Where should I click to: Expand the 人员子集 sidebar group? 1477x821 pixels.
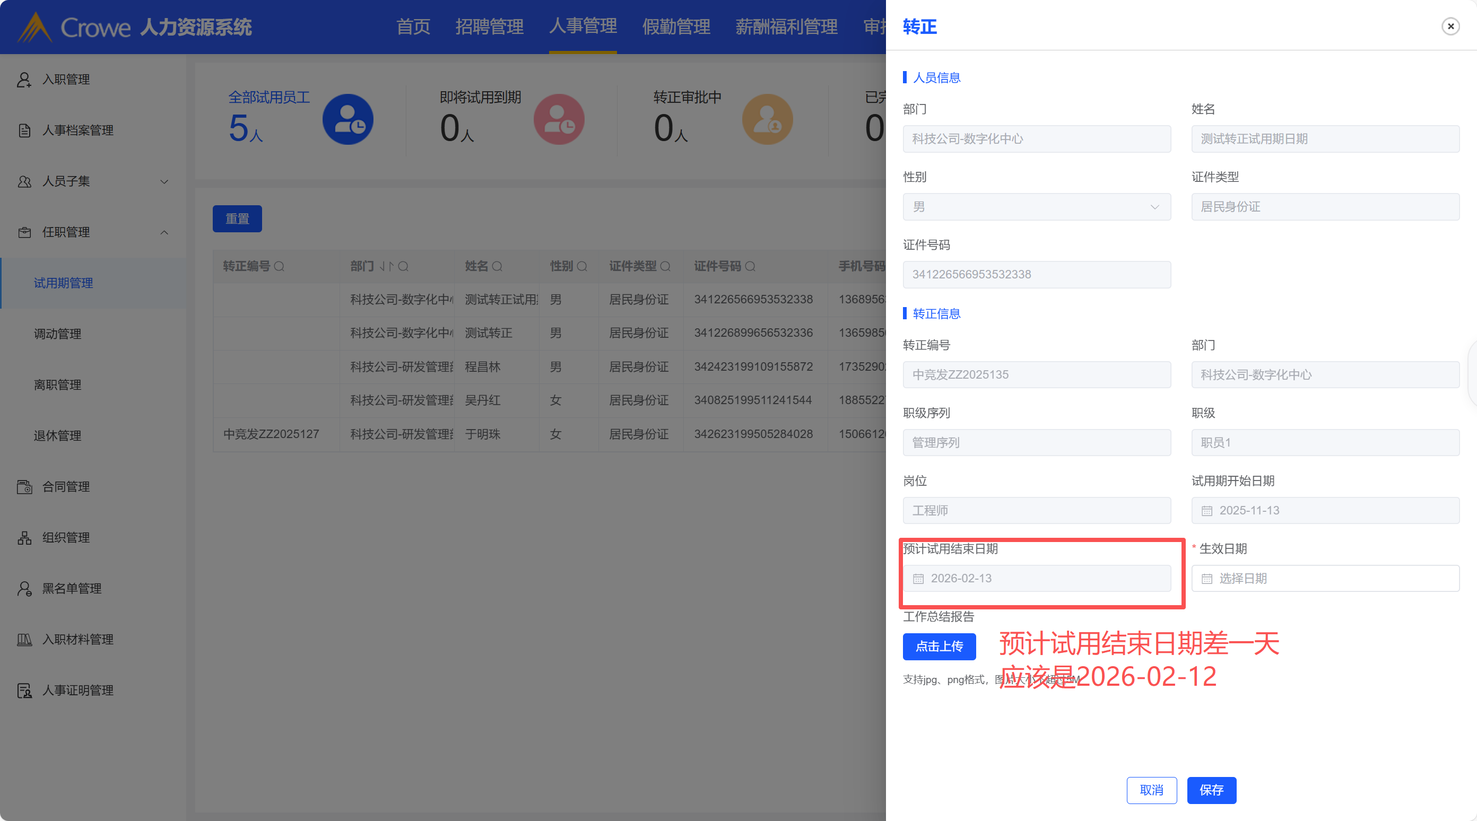164,181
